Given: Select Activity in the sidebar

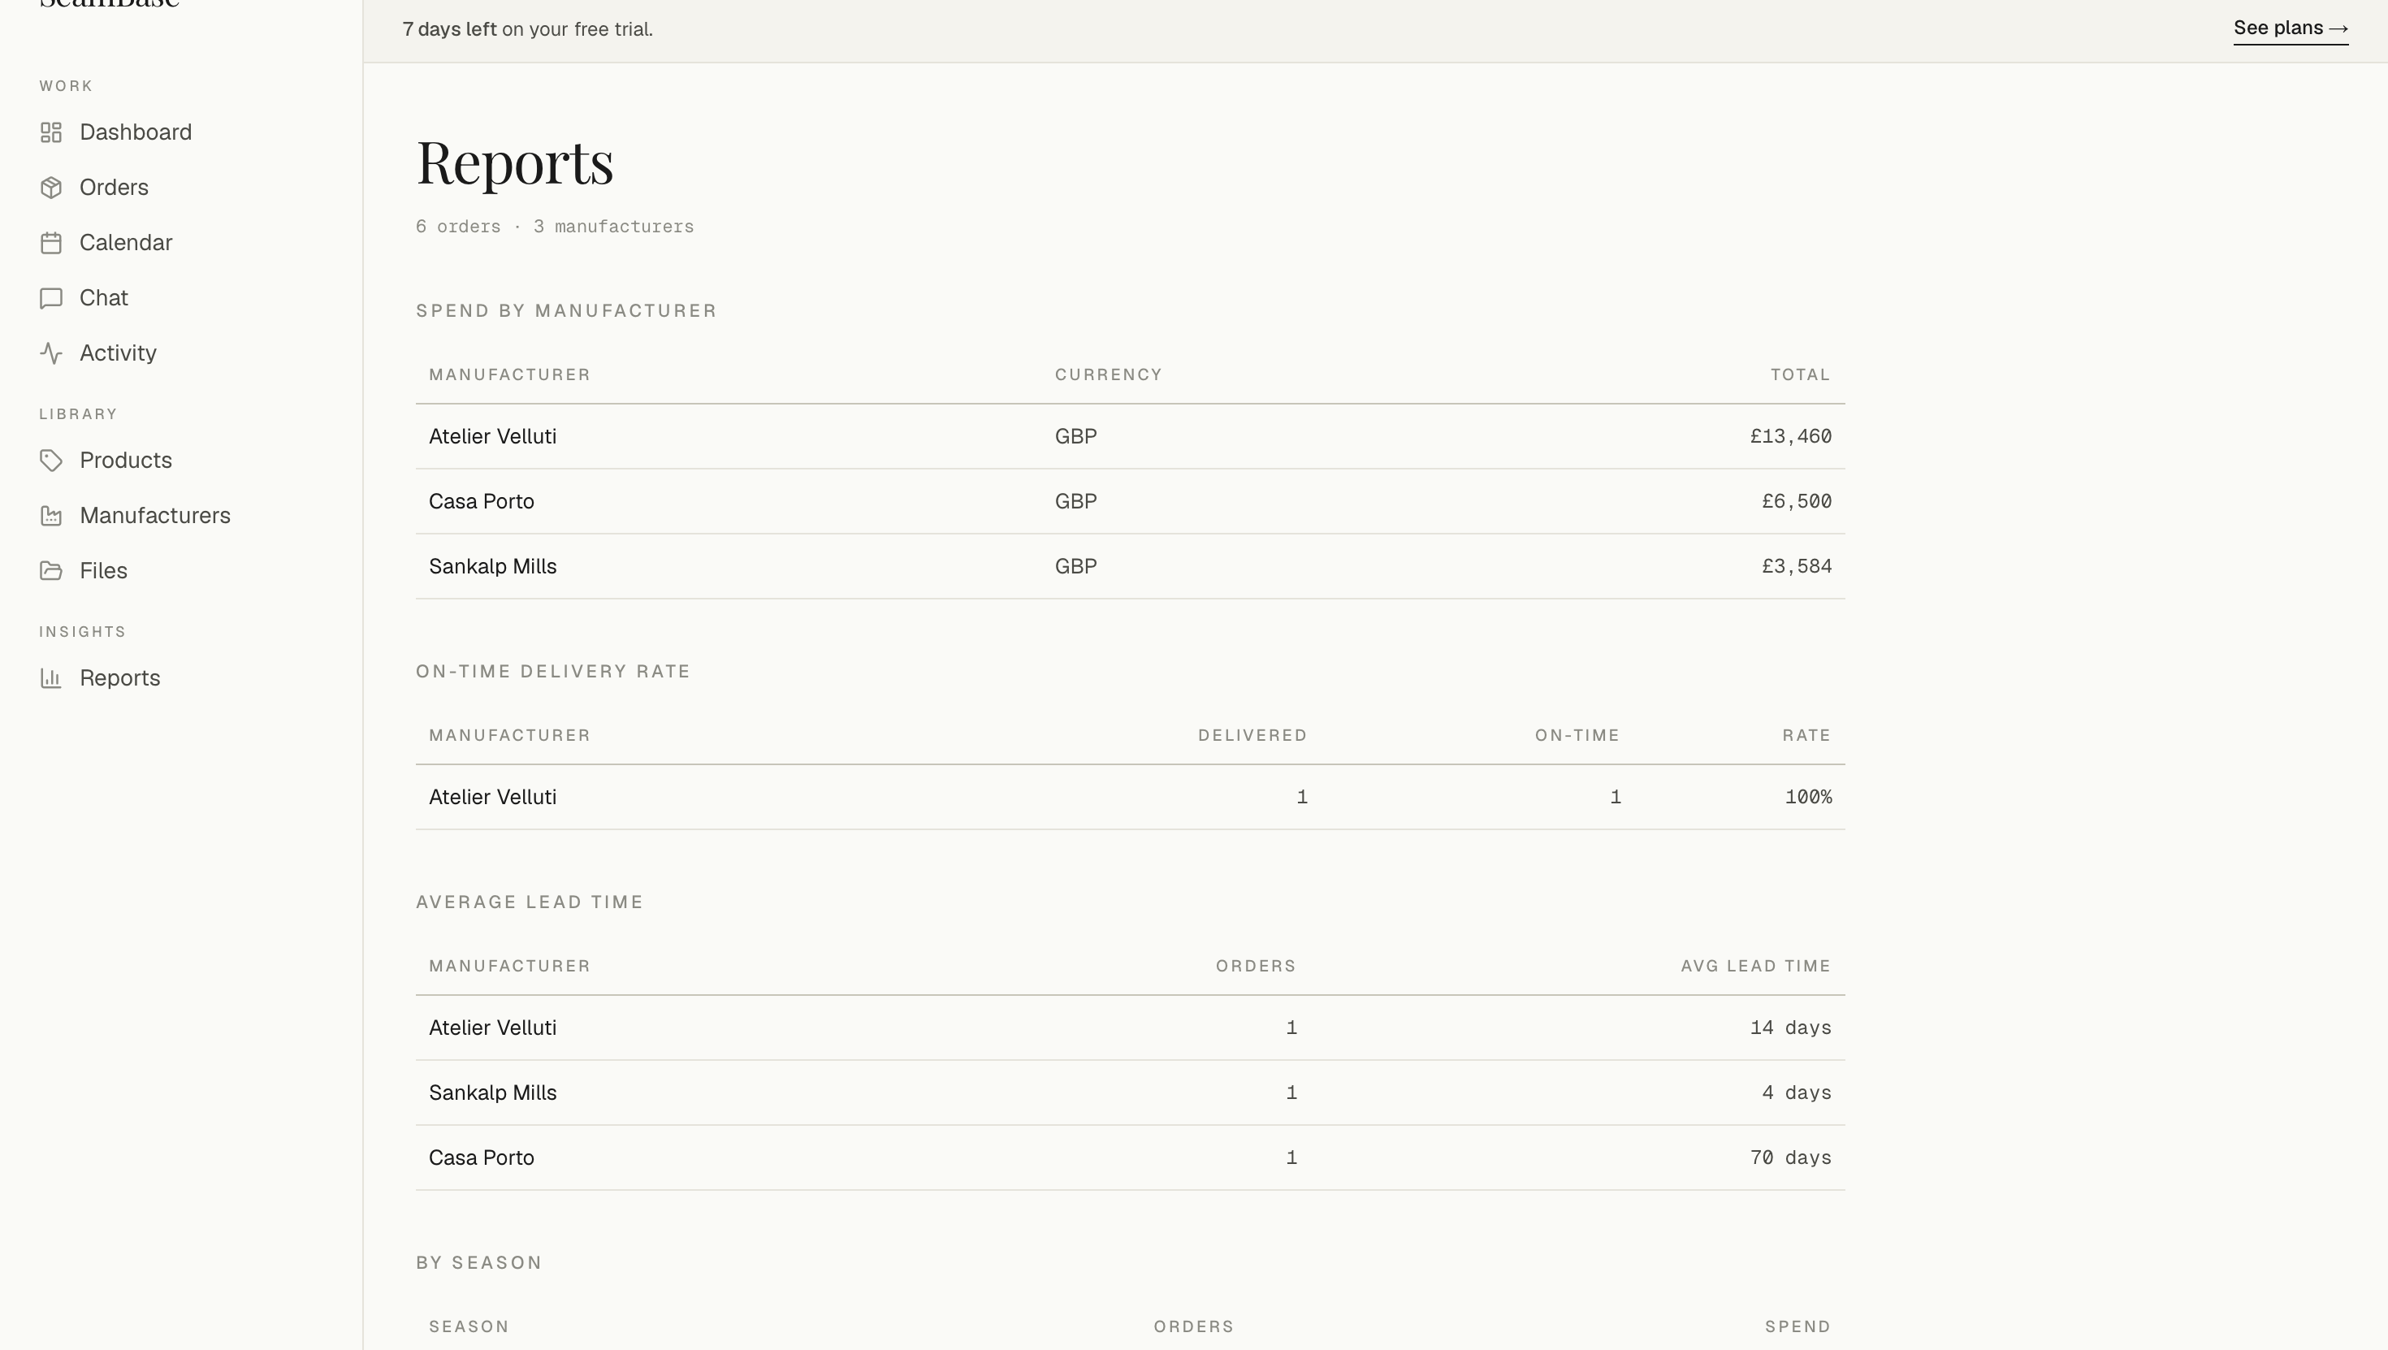Looking at the screenshot, I should click(118, 353).
